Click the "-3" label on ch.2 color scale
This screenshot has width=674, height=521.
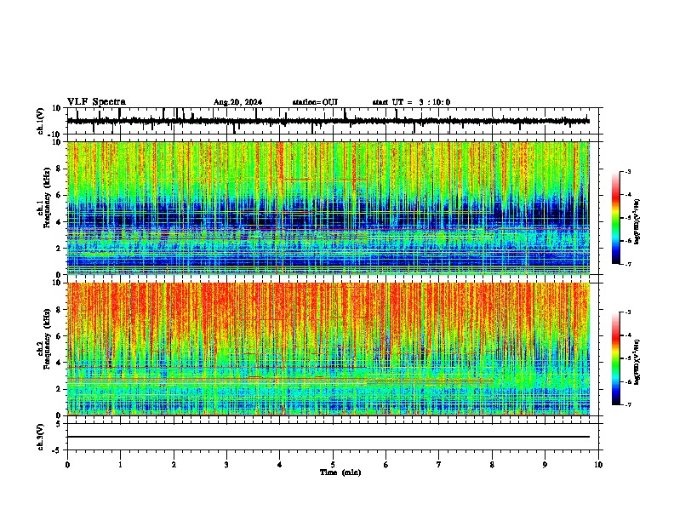tap(627, 312)
